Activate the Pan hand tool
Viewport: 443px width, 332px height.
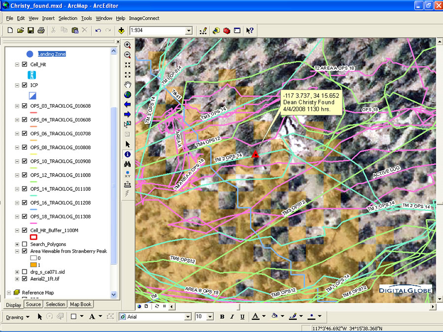[x=127, y=85]
